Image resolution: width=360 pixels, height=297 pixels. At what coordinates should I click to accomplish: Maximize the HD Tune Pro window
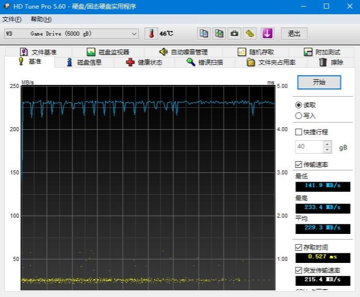(326, 6)
